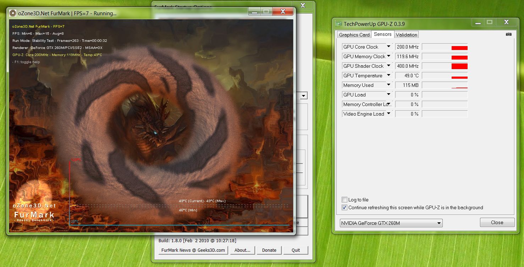
Task: Click the GPU-Z camera screenshot icon
Action: 509,34
